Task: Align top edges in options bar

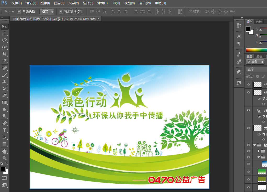Action: 92,12
